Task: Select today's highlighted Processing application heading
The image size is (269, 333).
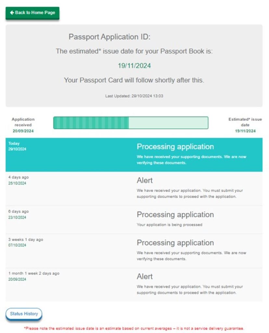Action: (175, 147)
